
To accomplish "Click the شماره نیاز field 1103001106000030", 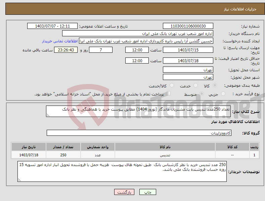I will (188, 26).
